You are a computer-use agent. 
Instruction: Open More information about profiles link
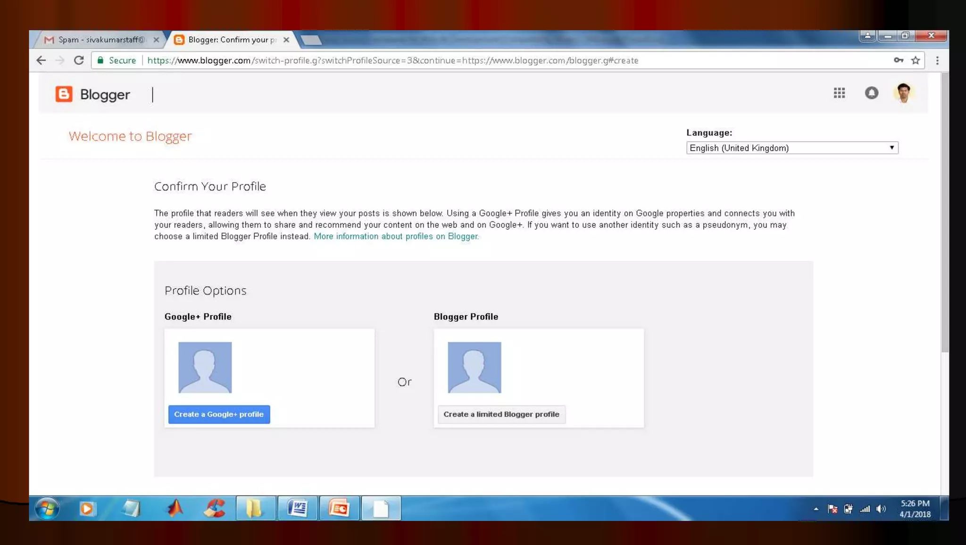click(396, 236)
